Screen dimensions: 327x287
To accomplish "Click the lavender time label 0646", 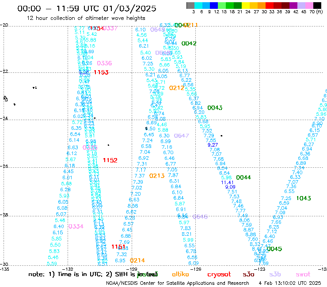I will (200, 217).
